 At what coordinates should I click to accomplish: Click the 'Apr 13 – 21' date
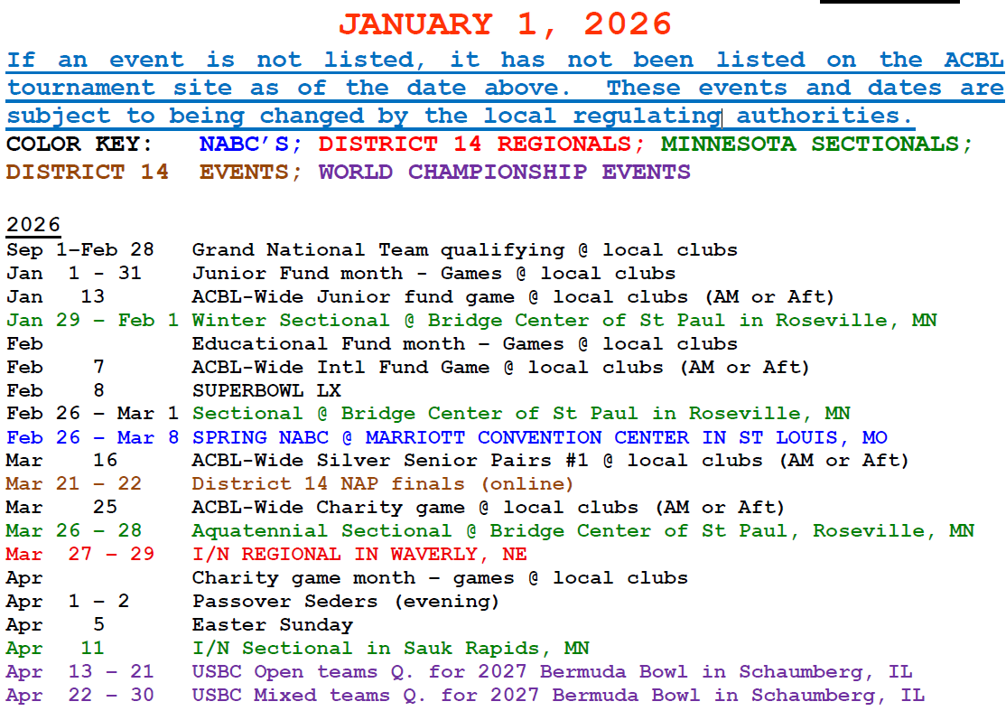80,672
